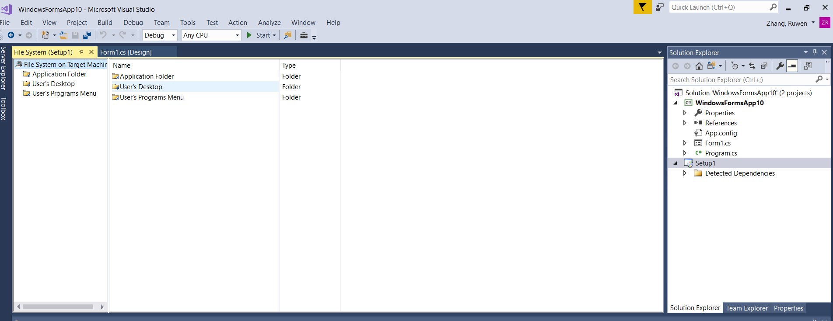Open the Debug configuration dropdown
Screen dimensions: 833x321
[160, 35]
